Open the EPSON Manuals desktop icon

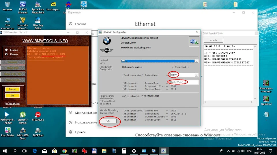pos(23,7)
